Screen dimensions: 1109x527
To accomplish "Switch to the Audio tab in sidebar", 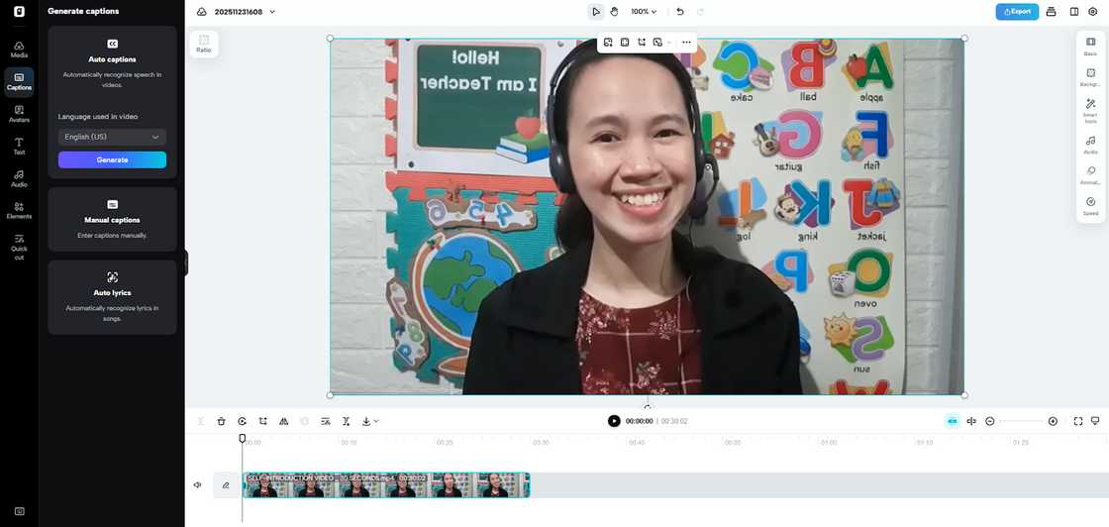I will [x=19, y=178].
